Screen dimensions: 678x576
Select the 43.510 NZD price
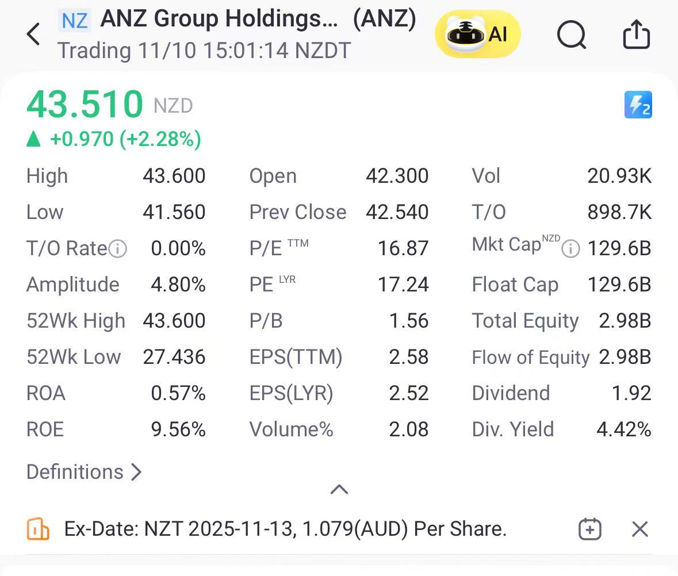[x=109, y=104]
